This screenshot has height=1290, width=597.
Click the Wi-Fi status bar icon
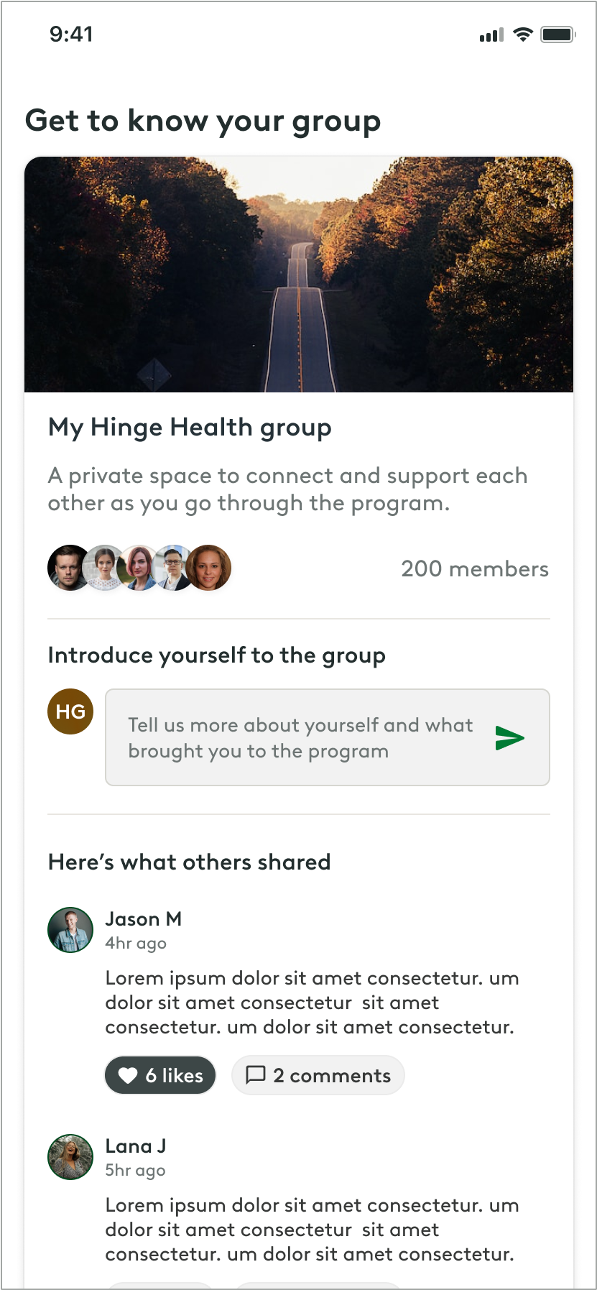click(523, 34)
